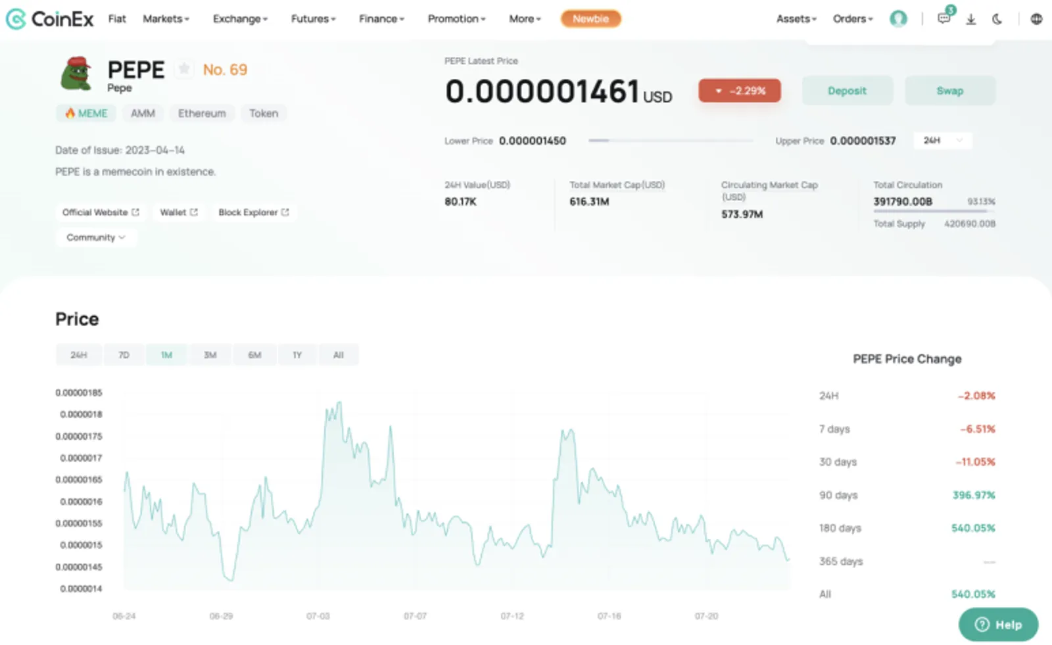Open the 24H price range dropdown

(943, 141)
